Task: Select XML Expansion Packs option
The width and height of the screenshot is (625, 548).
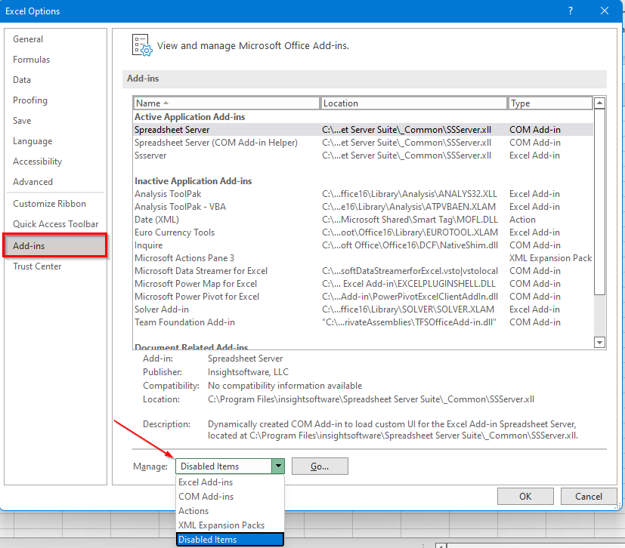Action: point(221,525)
